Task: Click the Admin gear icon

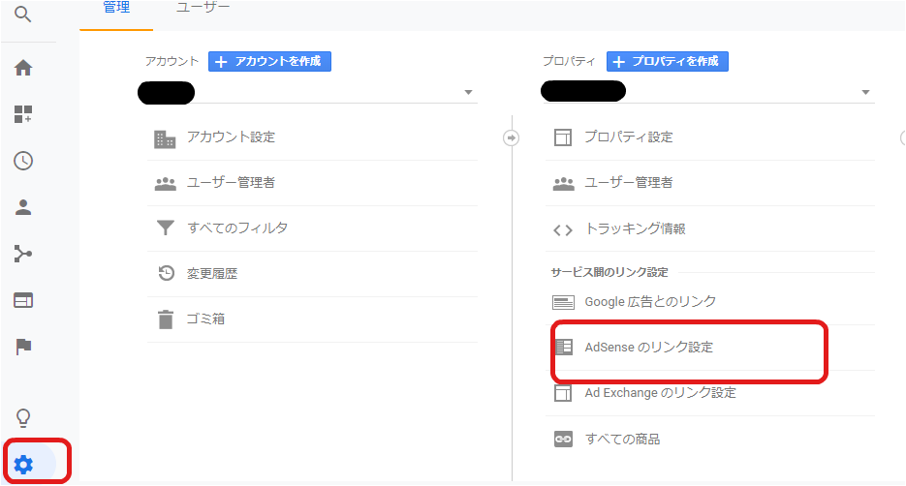Action: [x=23, y=464]
